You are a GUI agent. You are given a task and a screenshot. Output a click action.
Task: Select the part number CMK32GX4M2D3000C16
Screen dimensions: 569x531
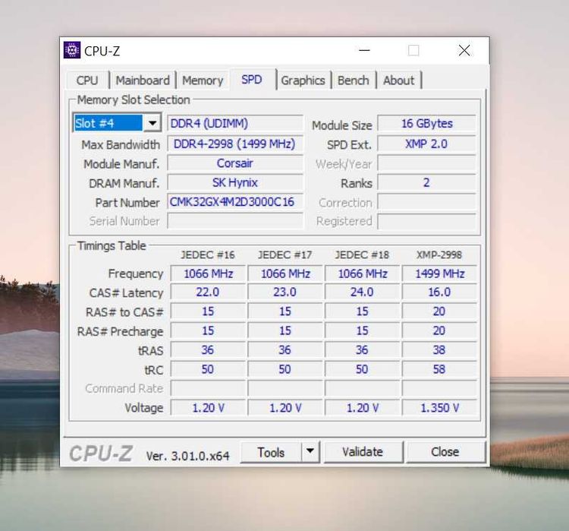[x=234, y=202]
